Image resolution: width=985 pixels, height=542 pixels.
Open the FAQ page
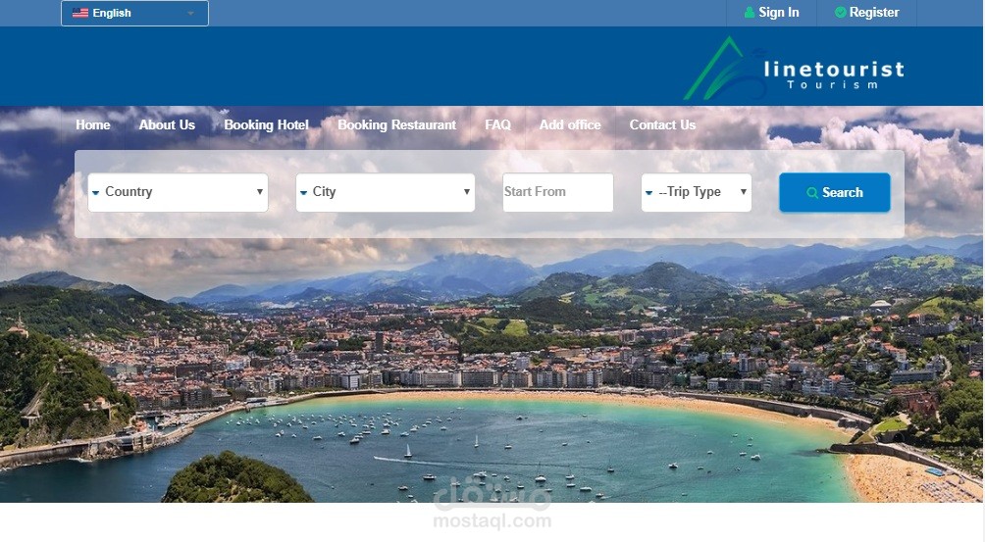(497, 124)
